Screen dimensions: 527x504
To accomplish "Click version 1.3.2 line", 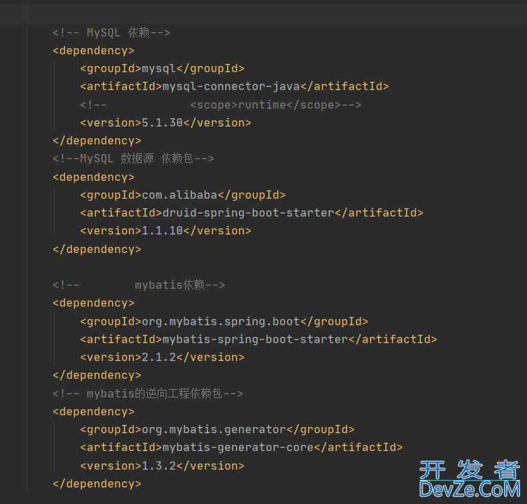I will coord(162,465).
